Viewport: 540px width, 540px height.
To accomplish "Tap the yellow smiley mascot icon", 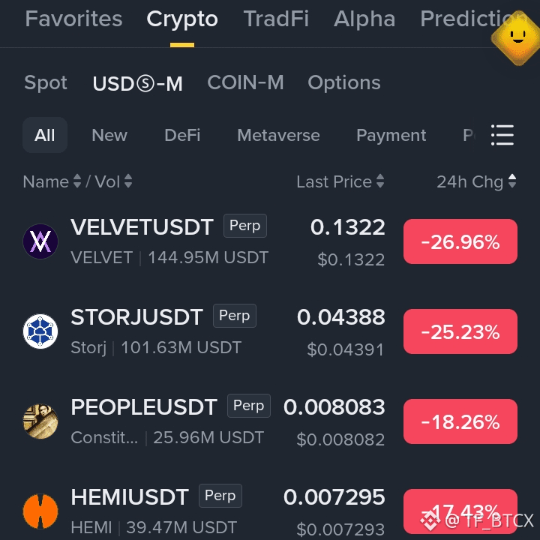I will (517, 38).
